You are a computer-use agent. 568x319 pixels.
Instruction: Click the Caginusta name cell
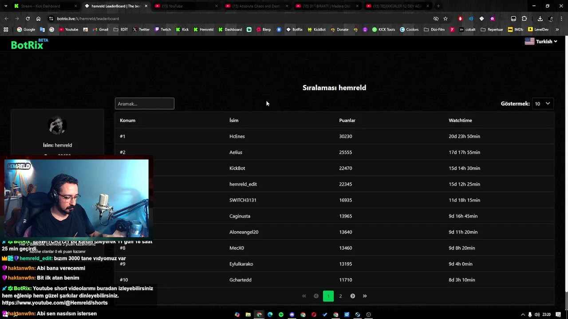coord(240,216)
